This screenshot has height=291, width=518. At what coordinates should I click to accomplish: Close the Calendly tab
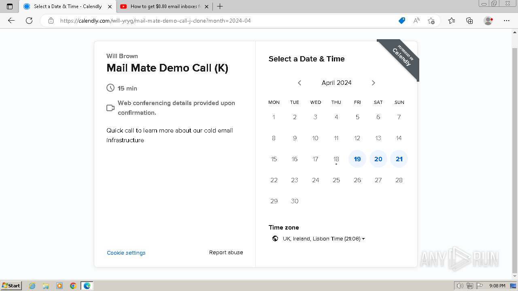pos(110,6)
